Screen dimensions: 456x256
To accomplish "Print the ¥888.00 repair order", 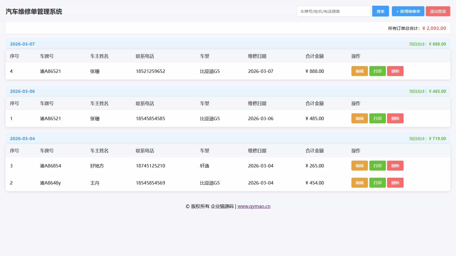I will 377,71.
